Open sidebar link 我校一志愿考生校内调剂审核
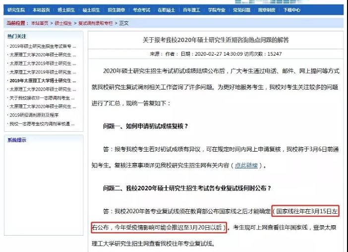The image size is (348, 252). point(41,124)
